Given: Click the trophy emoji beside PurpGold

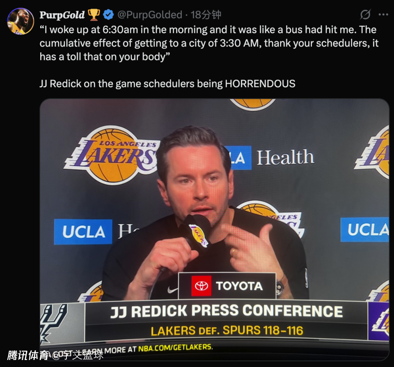Looking at the screenshot, I should (94, 15).
